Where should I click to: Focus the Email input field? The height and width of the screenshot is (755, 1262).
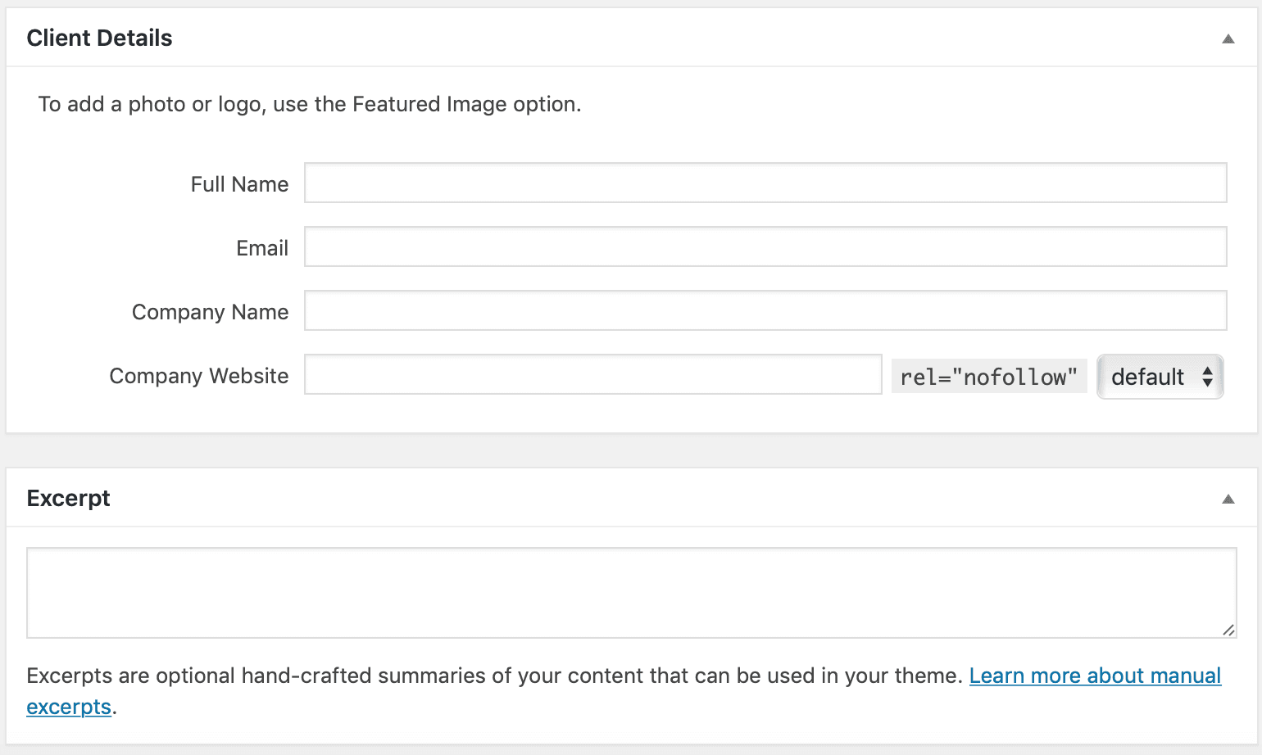[x=765, y=246]
